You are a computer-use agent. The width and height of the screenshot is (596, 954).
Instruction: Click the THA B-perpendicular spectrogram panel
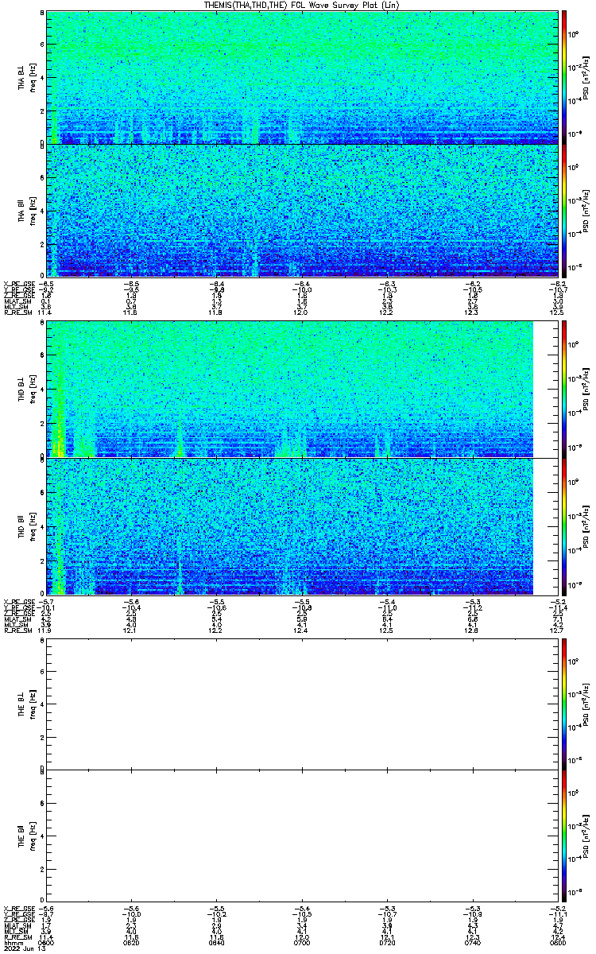click(304, 77)
